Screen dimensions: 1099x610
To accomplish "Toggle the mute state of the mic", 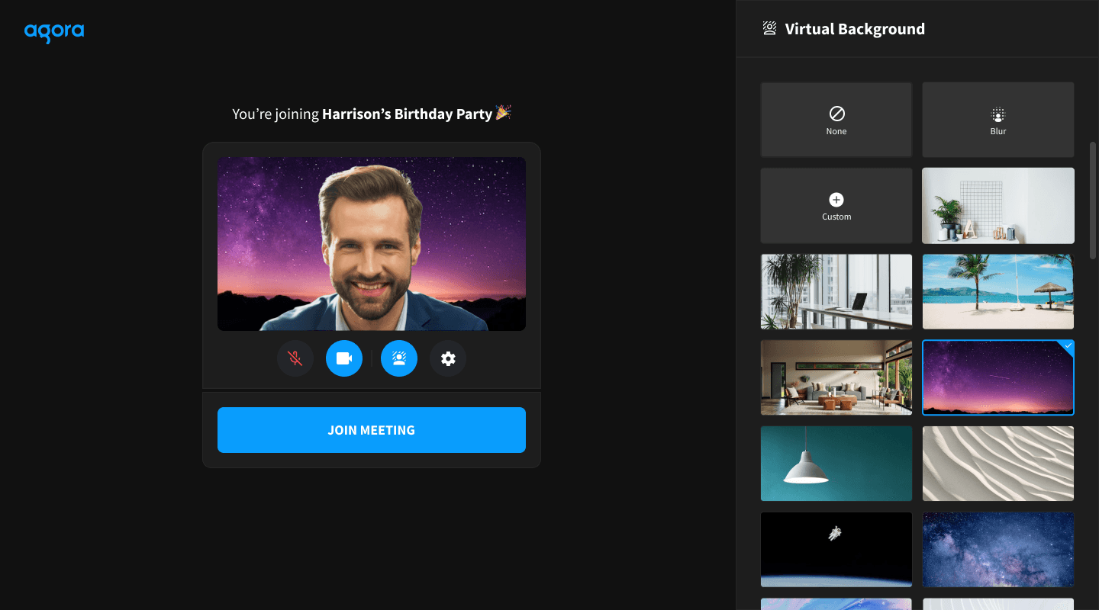I will pyautogui.click(x=295, y=358).
